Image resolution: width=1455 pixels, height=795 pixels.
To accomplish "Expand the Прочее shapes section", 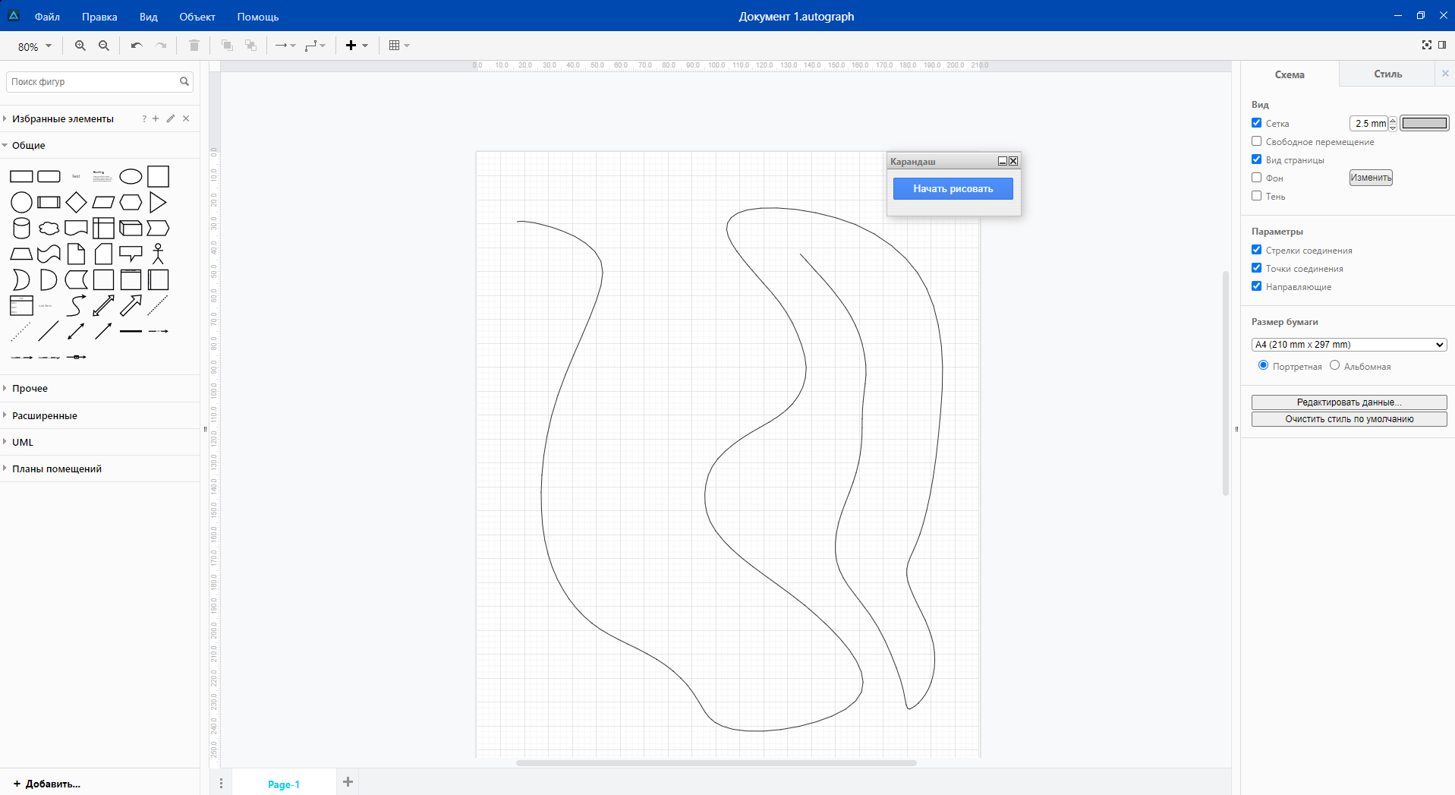I will click(x=100, y=388).
